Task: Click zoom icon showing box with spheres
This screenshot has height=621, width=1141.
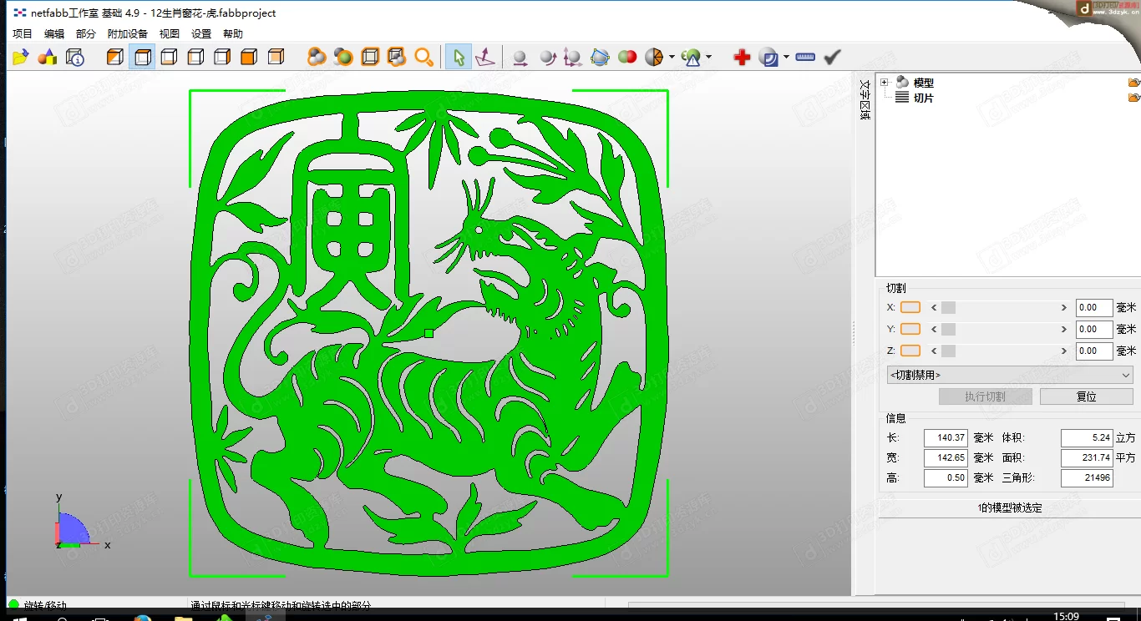Action: (x=397, y=57)
